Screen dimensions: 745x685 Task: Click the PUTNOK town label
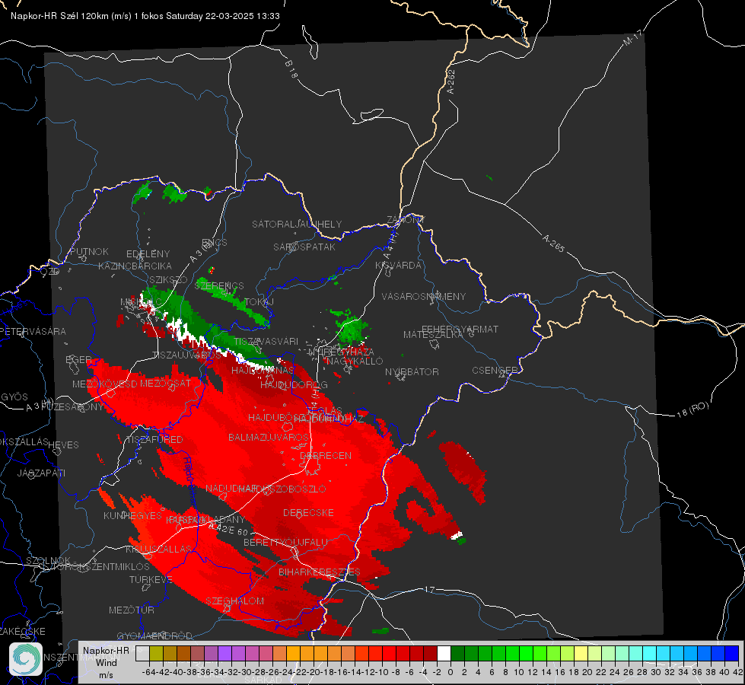(x=89, y=252)
